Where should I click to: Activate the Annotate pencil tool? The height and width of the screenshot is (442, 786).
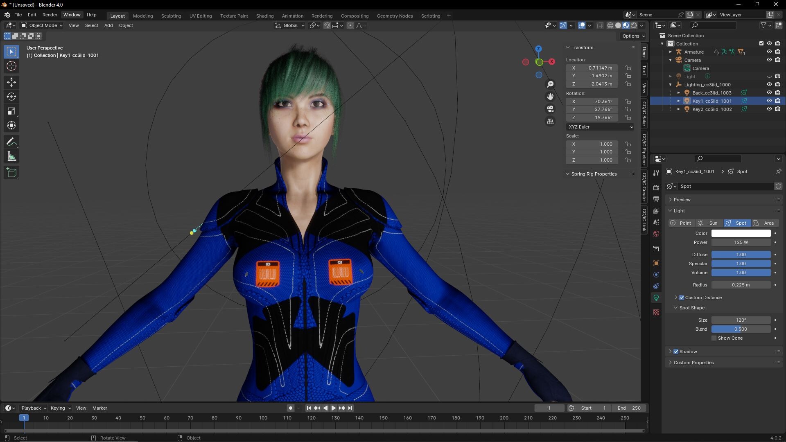tap(11, 142)
